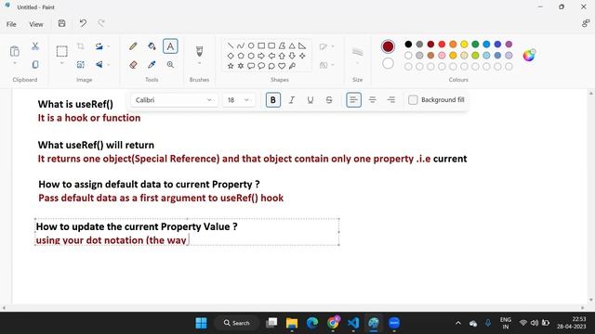This screenshot has width=595, height=334.
Task: Click inside the active text box
Action: [x=187, y=232]
